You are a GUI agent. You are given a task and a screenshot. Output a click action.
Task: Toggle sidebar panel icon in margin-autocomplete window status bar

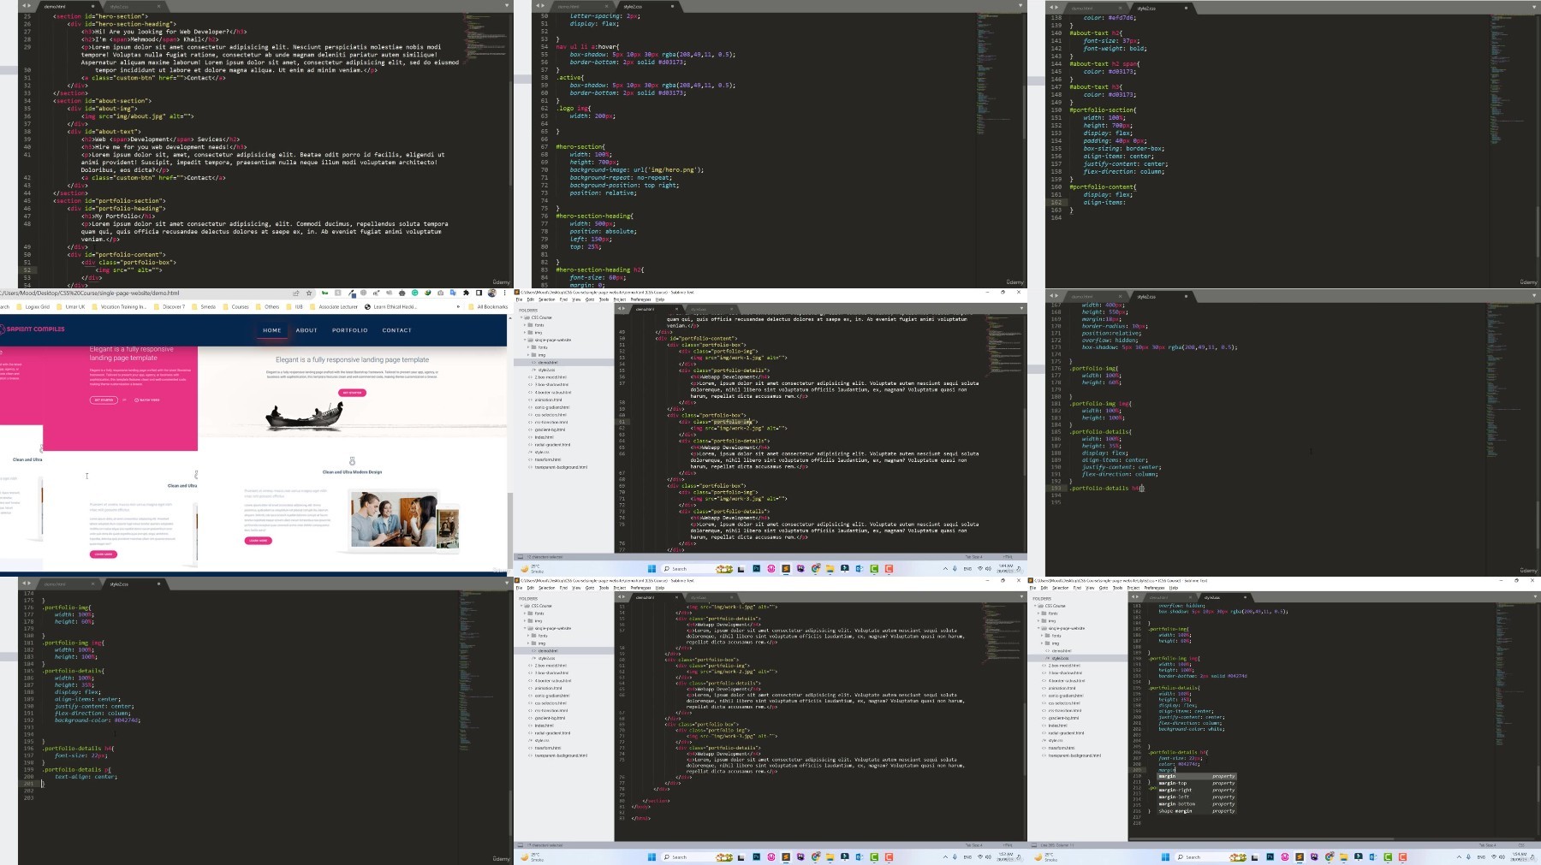click(1033, 845)
